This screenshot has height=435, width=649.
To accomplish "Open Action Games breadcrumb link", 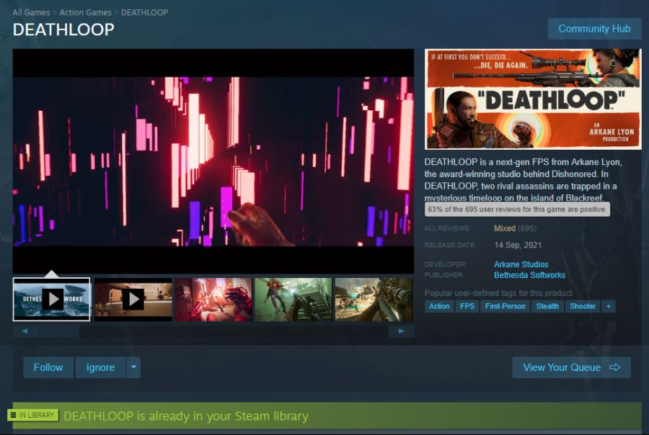I will (x=86, y=13).
